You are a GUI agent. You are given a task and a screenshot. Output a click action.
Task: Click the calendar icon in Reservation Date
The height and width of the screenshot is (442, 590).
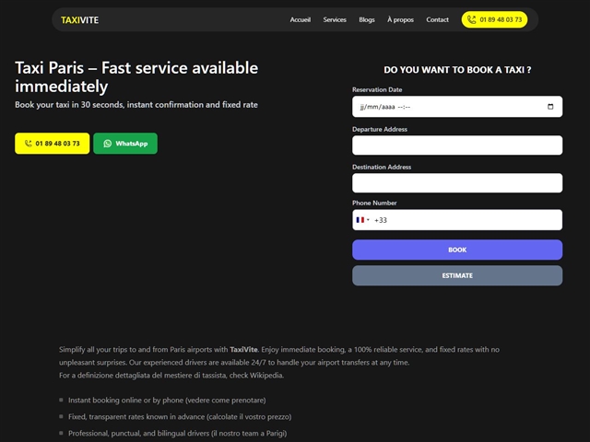point(550,107)
